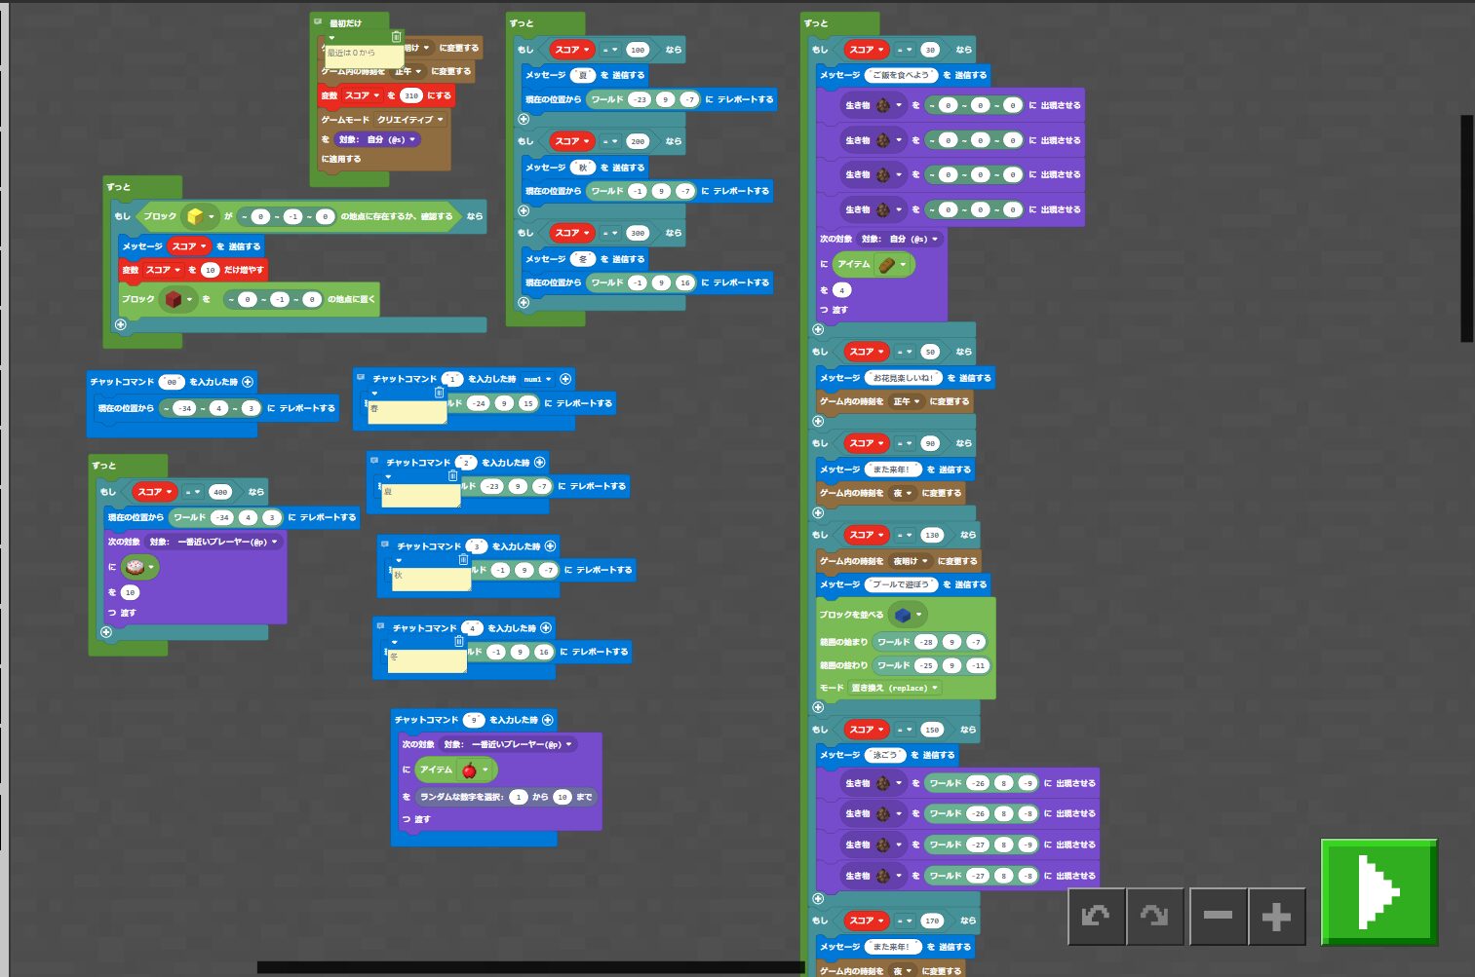Image resolution: width=1475 pixels, height=977 pixels.
Task: Toggle comment icon on chat command 3 block
Action: [385, 543]
